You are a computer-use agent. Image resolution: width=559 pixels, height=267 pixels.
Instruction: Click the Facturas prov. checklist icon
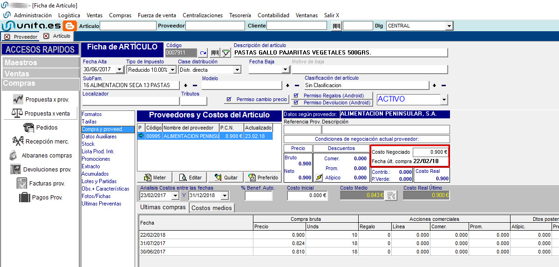point(22,183)
